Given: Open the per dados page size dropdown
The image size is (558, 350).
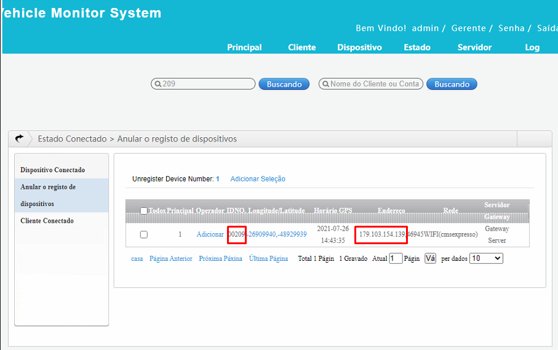Looking at the screenshot, I should coord(485,258).
